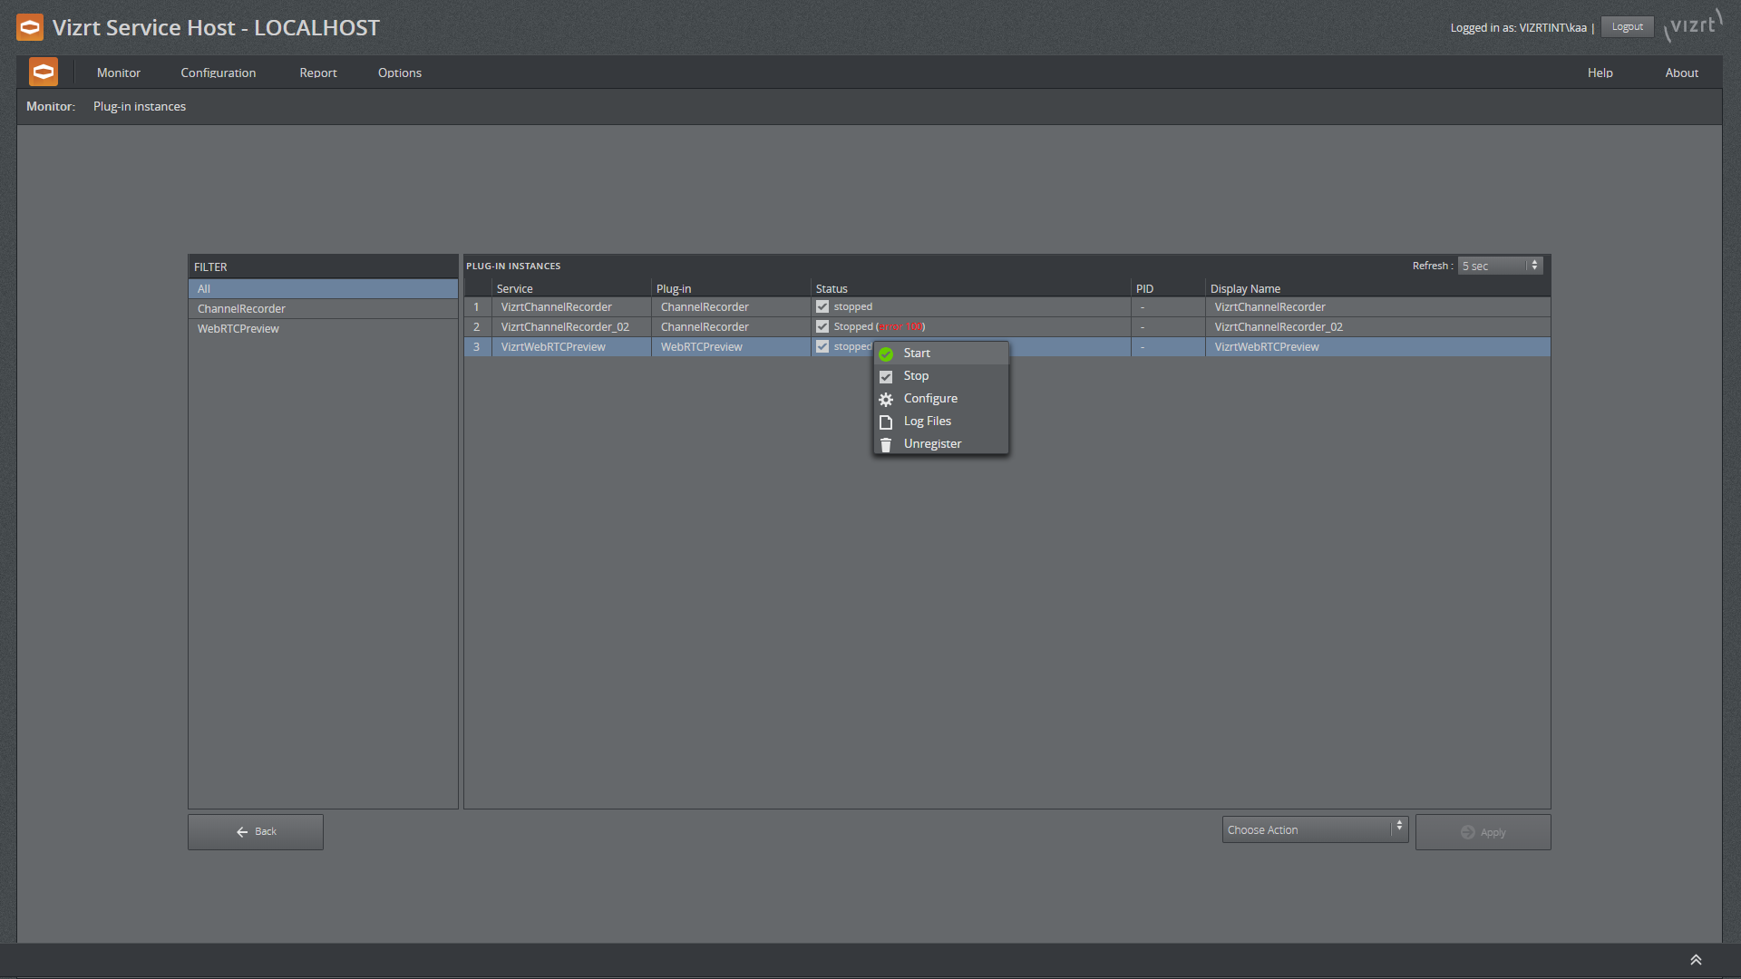1741x979 pixels.
Task: Click the Vizrt Service Host logo icon
Action: tap(30, 26)
